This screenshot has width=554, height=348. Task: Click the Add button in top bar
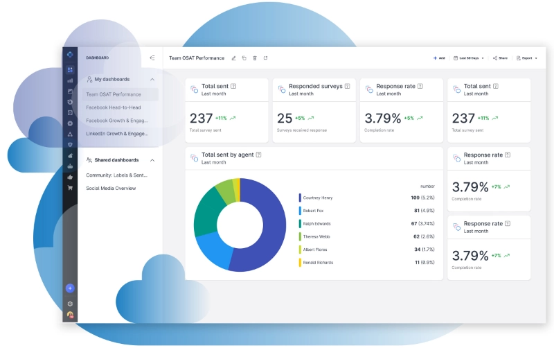click(x=439, y=58)
